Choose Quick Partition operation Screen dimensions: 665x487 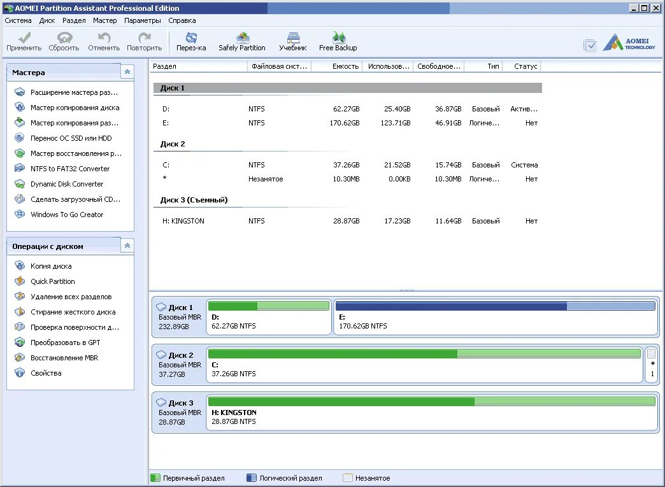[x=45, y=281]
